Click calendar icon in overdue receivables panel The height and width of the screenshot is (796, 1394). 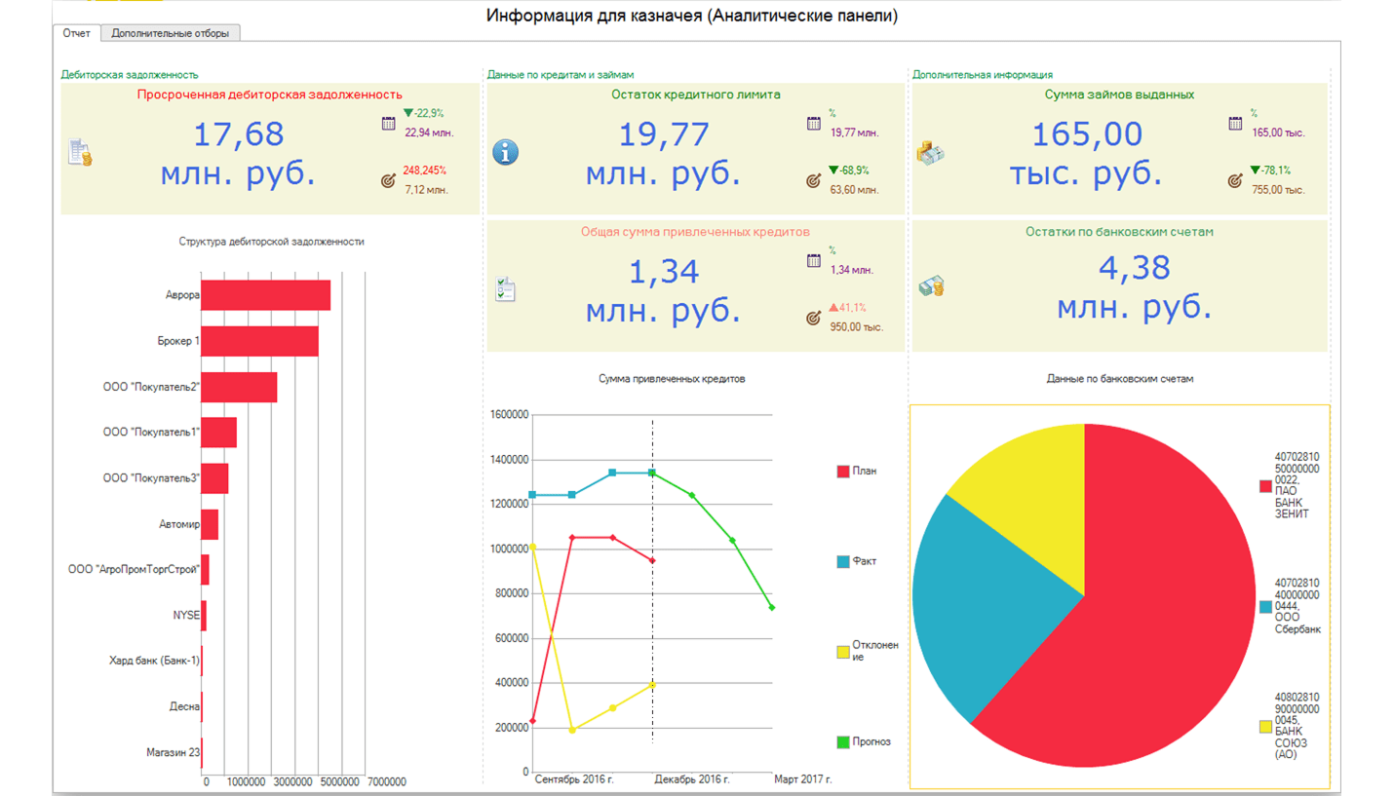coord(389,123)
